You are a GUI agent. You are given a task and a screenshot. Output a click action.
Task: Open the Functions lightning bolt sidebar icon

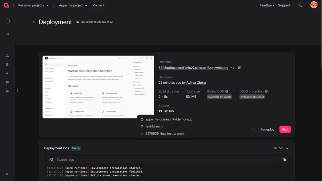[x=7, y=73]
